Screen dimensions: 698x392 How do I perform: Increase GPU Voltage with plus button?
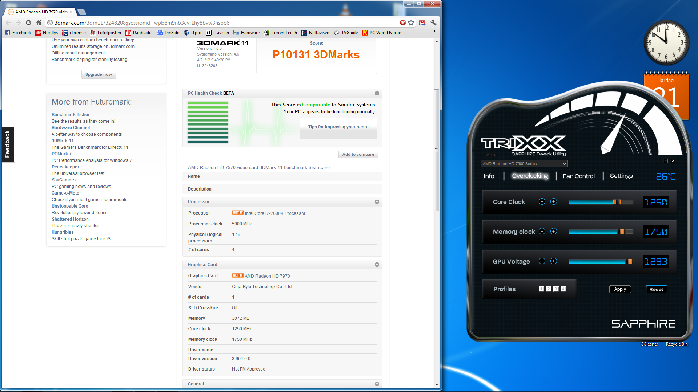(553, 261)
